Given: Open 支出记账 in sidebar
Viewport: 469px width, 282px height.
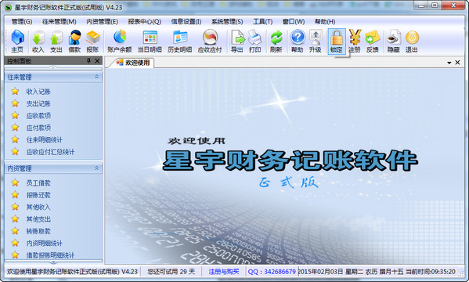Looking at the screenshot, I should click(38, 103).
